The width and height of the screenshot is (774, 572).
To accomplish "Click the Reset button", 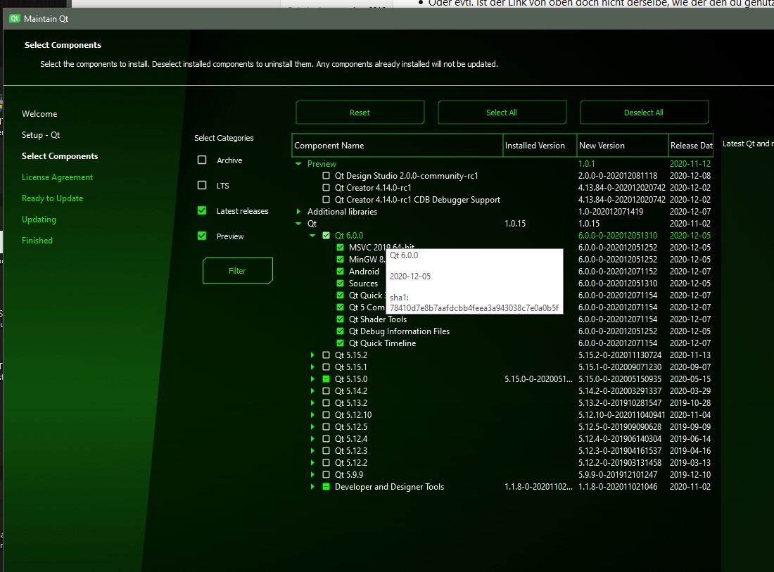I will point(360,113).
